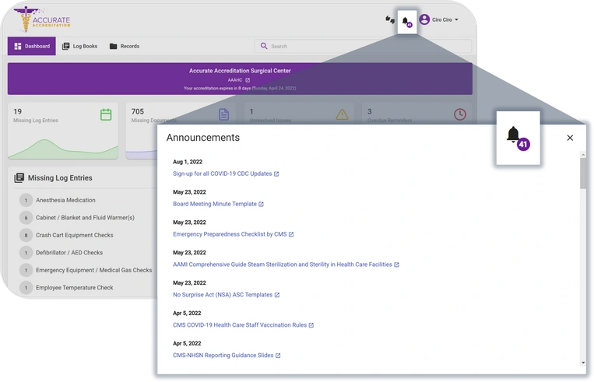594x382 pixels.
Task: Click the Announcements scrollbar up arrow
Action: point(582,155)
